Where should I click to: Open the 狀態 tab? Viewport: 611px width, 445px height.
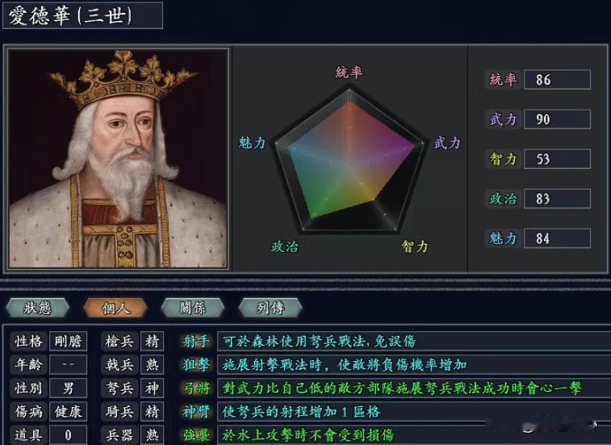(x=37, y=308)
